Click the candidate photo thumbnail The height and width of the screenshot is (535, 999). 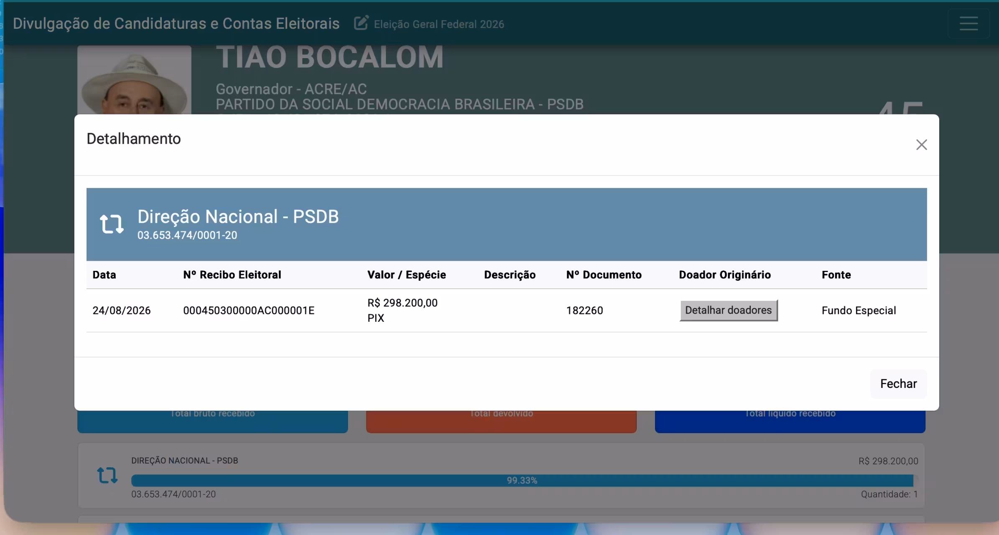134,80
